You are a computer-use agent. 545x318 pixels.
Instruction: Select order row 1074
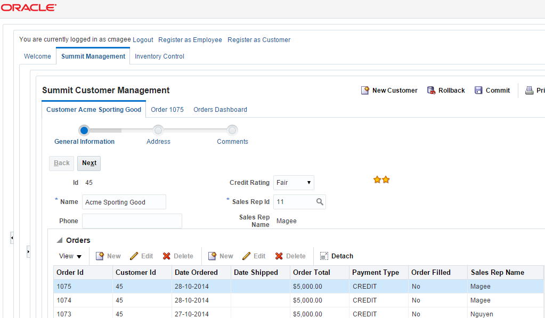click(x=298, y=300)
